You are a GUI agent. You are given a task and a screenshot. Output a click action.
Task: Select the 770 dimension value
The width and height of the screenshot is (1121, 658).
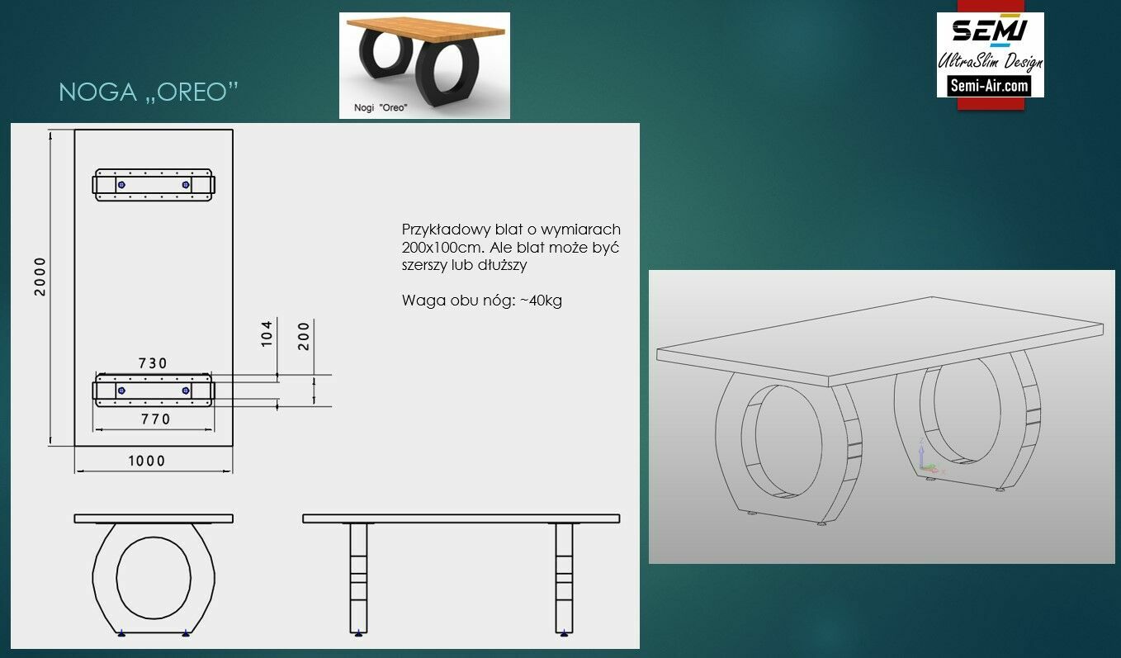tap(155, 419)
